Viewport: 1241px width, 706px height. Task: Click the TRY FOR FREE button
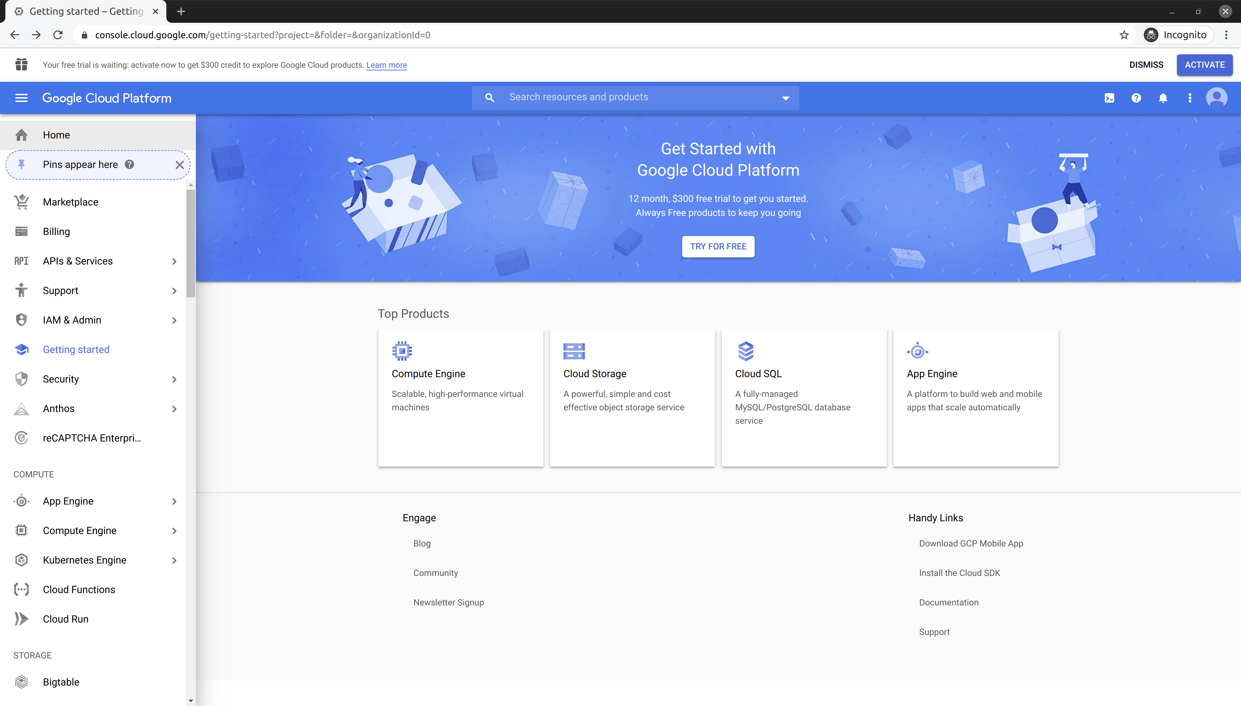718,246
